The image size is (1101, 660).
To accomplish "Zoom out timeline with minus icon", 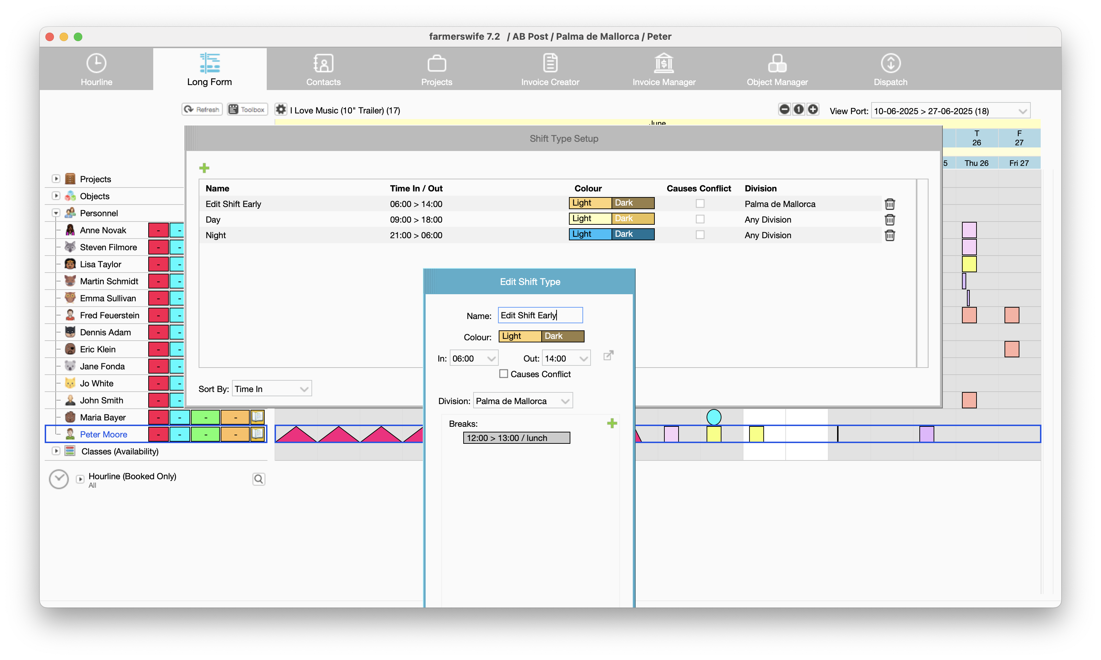I will pos(784,110).
